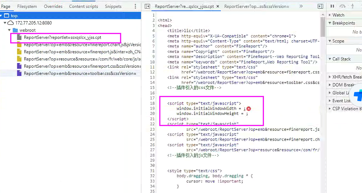Click the body.dragging CSS selector line
The height and width of the screenshot is (193, 362).
pos(215,176)
